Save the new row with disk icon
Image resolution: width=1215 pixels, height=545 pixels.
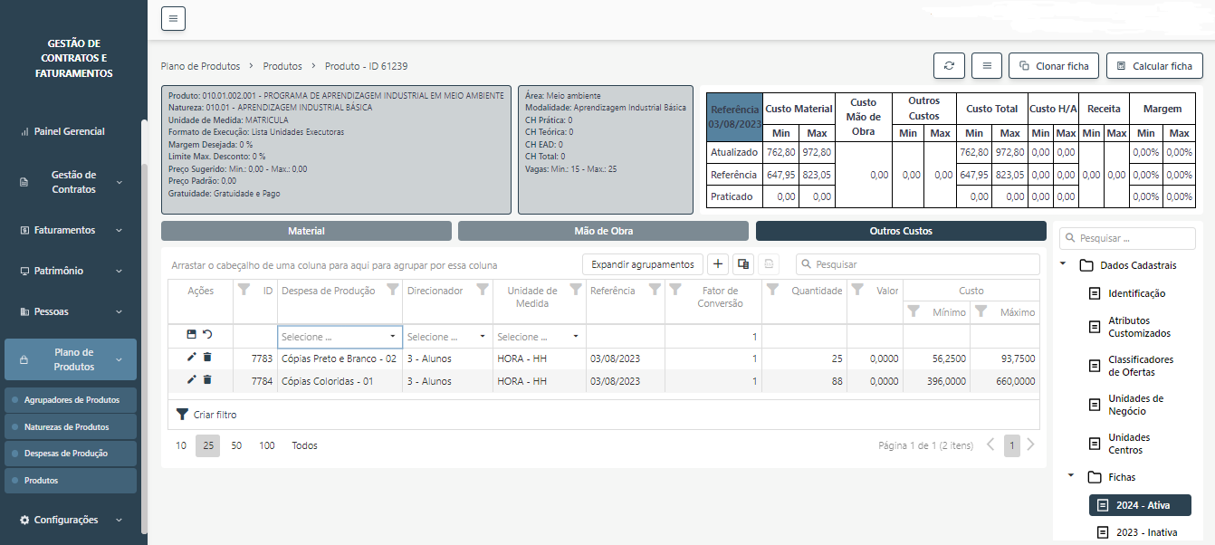pos(191,335)
